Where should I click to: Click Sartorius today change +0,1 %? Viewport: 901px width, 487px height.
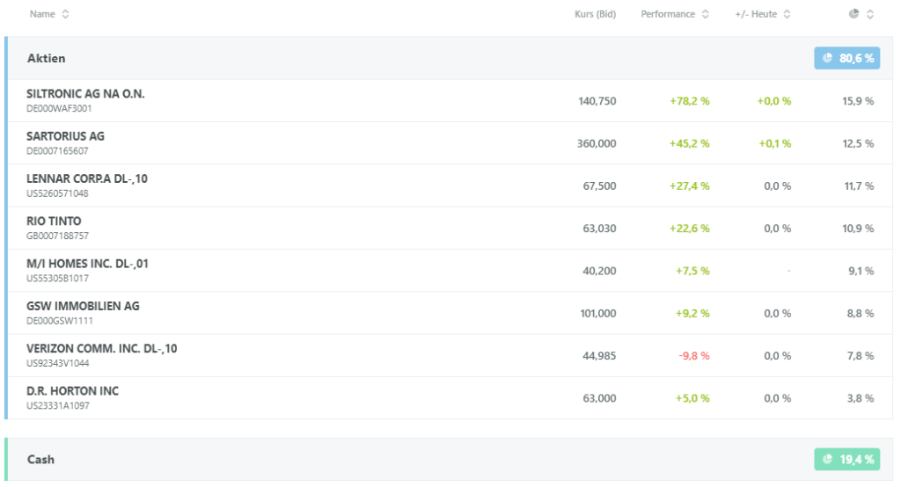(774, 143)
